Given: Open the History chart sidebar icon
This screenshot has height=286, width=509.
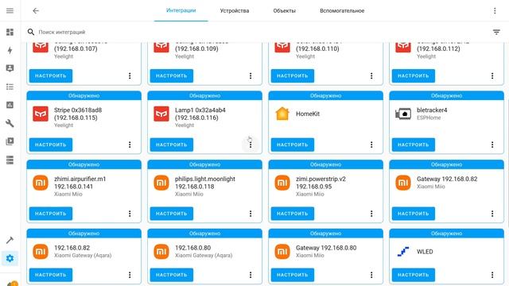Looking at the screenshot, I should point(10,105).
